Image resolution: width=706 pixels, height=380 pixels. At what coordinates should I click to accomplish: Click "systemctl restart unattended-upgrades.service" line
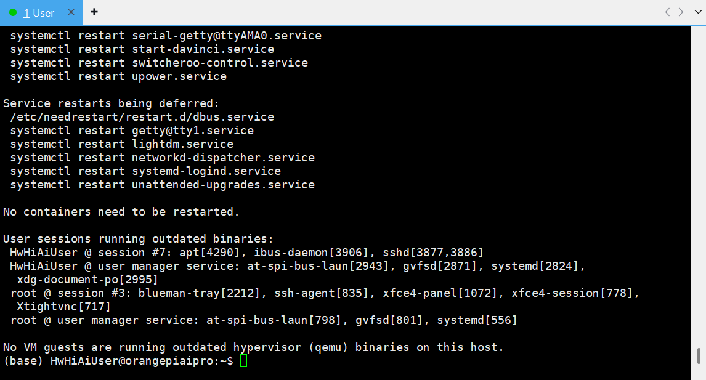coord(163,185)
